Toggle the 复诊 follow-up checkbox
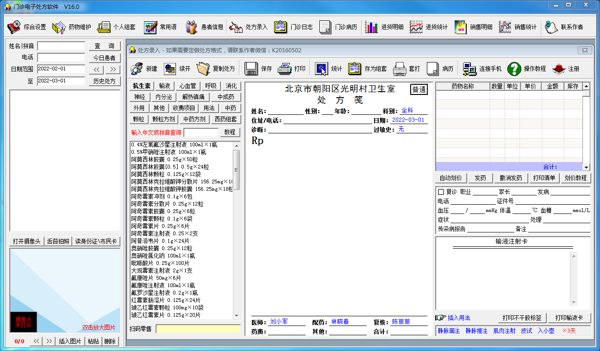 pyautogui.click(x=441, y=192)
